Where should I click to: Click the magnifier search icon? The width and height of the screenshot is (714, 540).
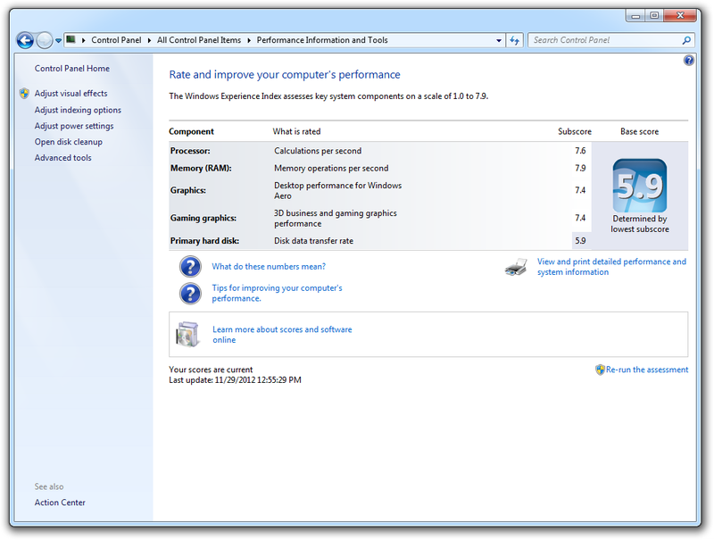click(x=686, y=40)
